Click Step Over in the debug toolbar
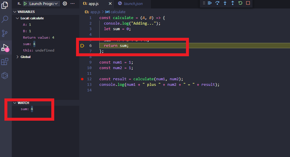Screen dimensions: 290x157 218,3
